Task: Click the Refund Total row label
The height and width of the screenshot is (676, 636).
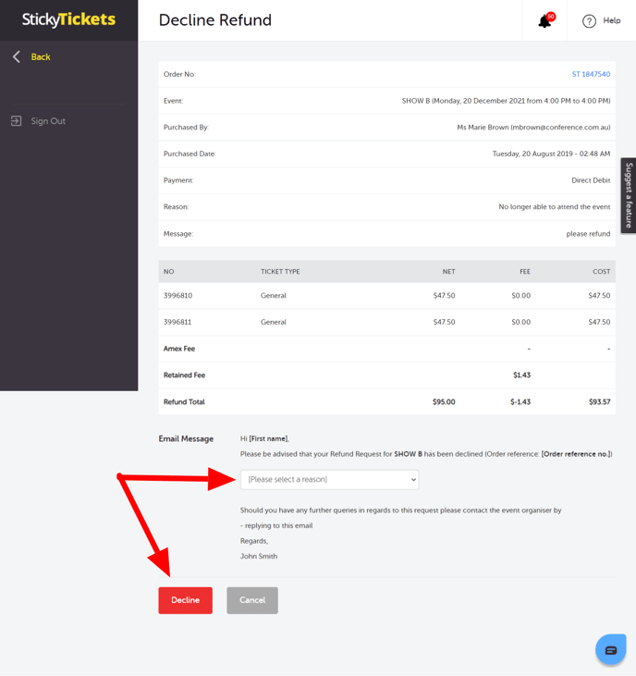Action: pyautogui.click(x=184, y=402)
